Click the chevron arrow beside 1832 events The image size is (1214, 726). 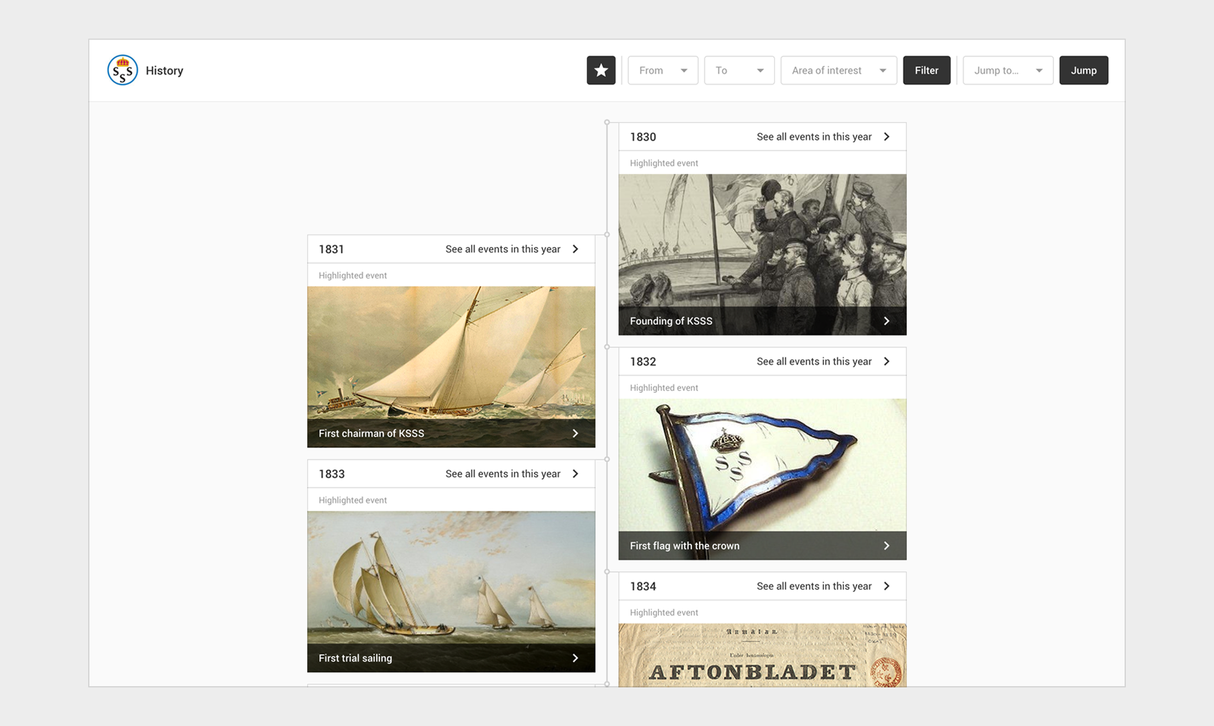click(x=887, y=361)
